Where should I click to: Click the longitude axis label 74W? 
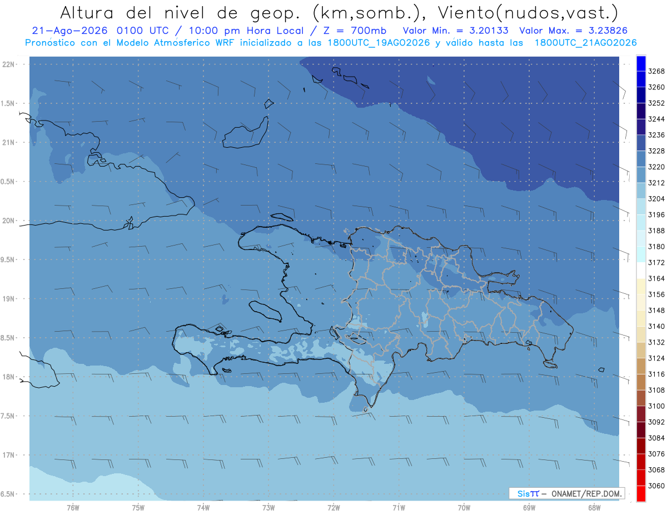point(203,507)
